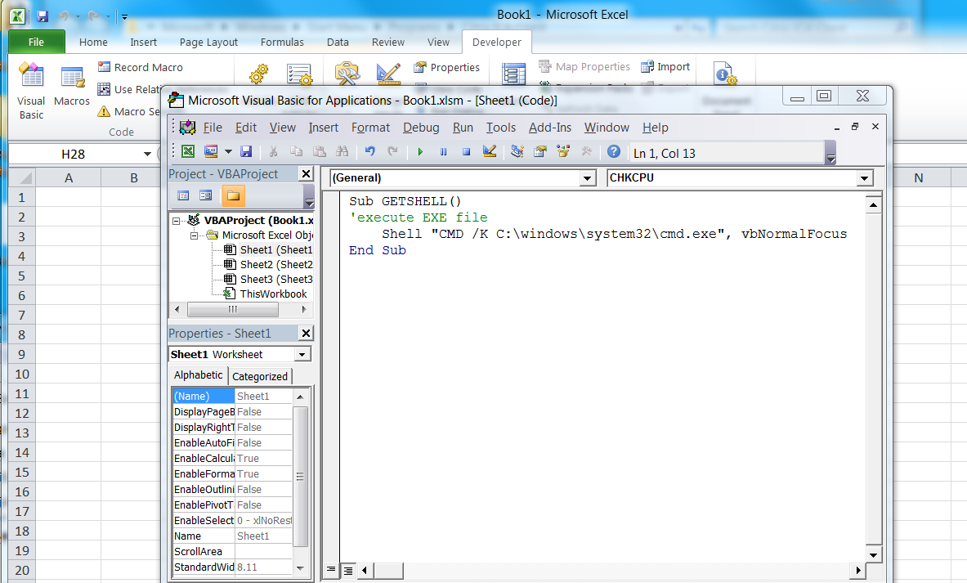
Task: Open the Debug menu
Action: pos(420,127)
